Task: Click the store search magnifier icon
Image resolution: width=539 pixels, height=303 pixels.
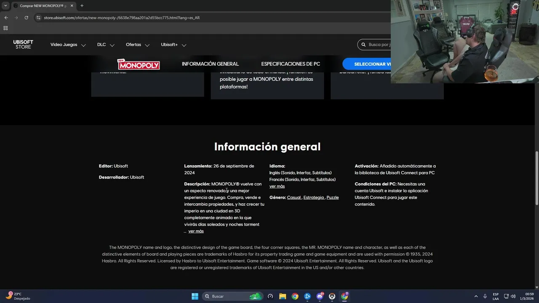Action: (363, 45)
